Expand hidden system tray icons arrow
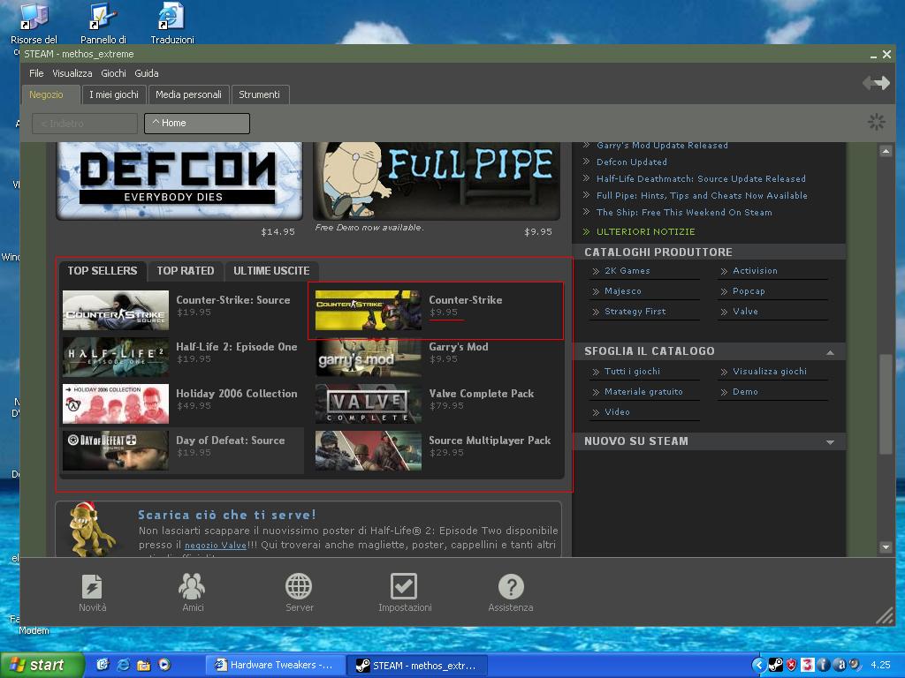 click(759, 665)
